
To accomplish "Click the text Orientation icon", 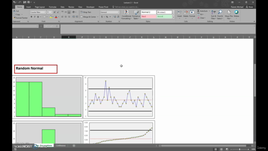I will coord(74,12).
